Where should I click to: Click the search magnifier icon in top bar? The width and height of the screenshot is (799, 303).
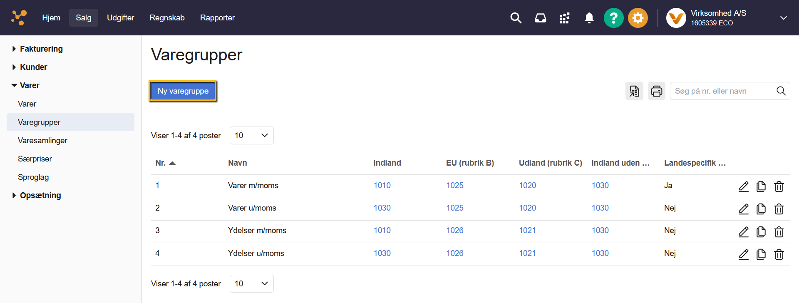pos(516,18)
